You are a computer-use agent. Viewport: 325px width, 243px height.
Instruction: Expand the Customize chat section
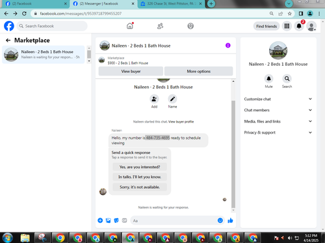[x=278, y=99]
